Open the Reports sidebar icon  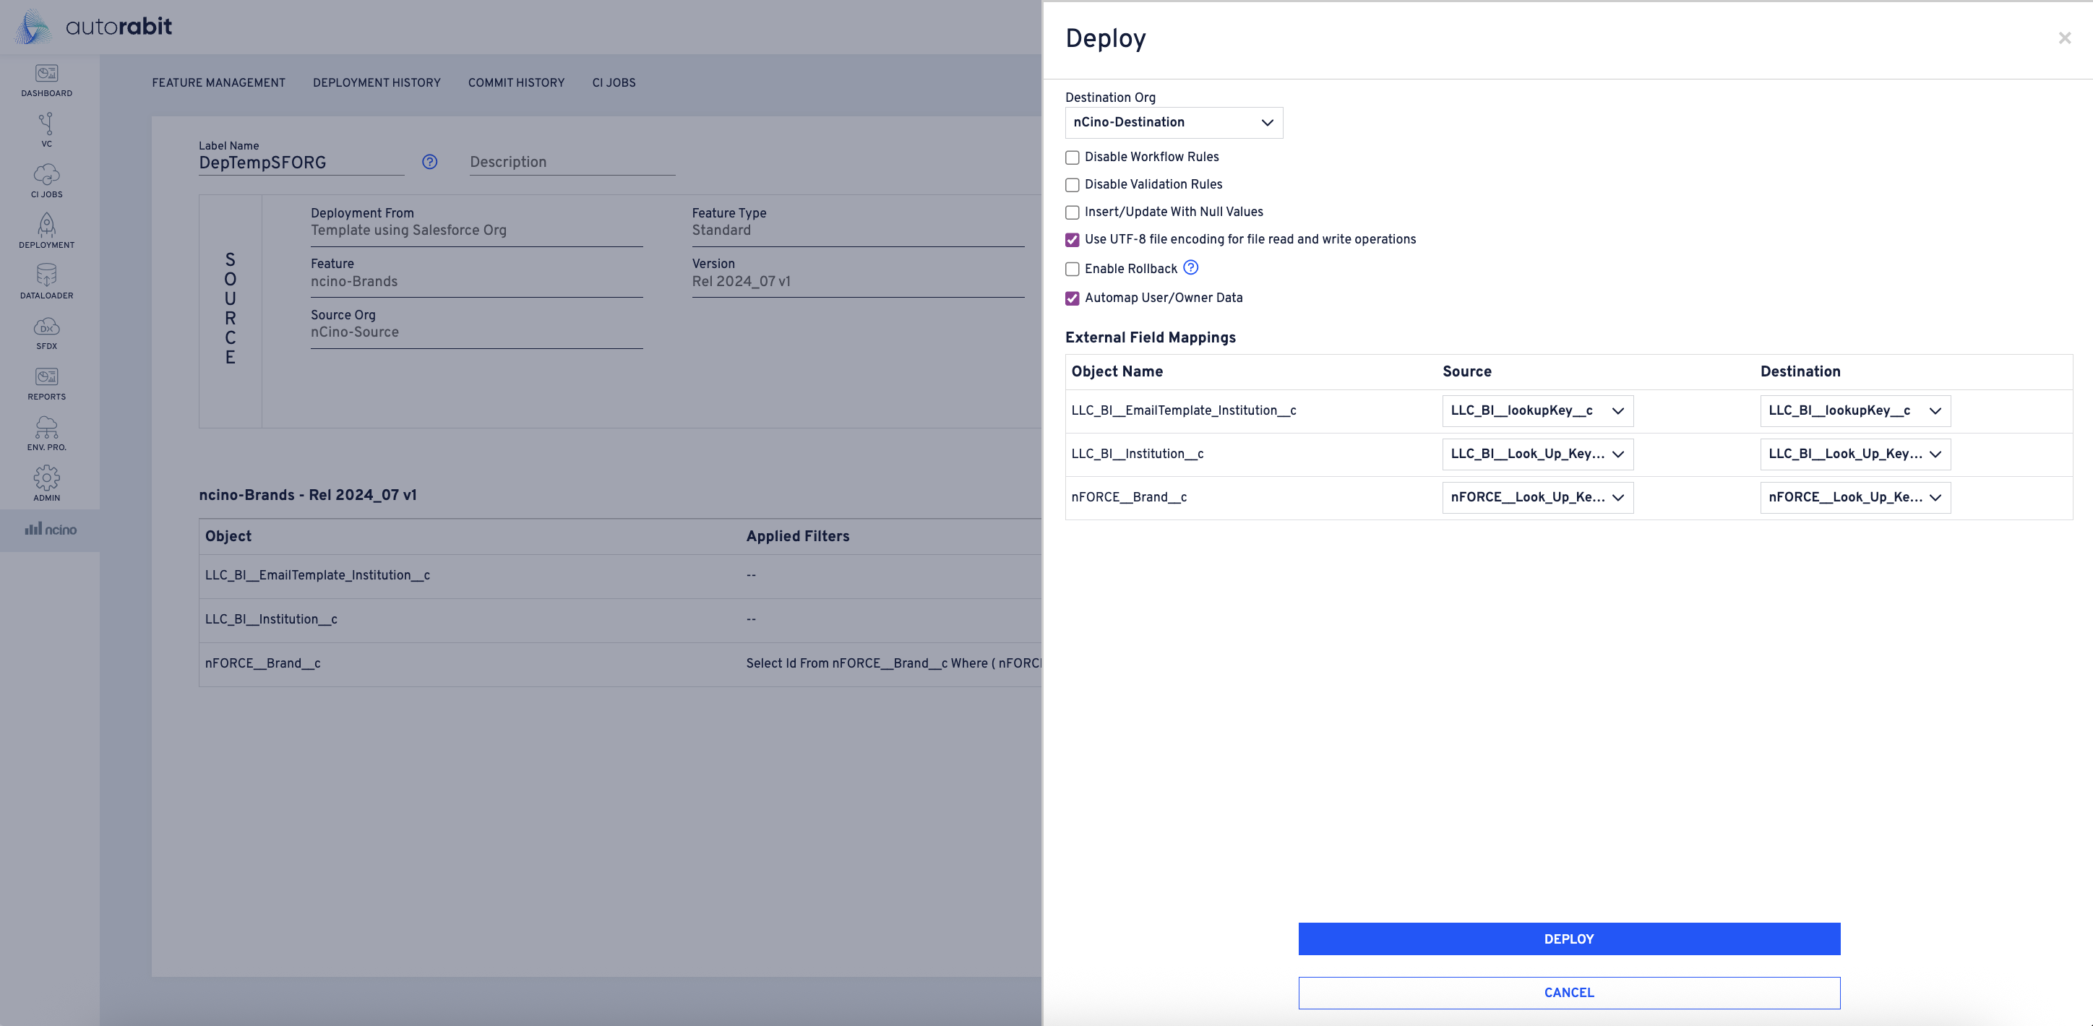pos(46,383)
